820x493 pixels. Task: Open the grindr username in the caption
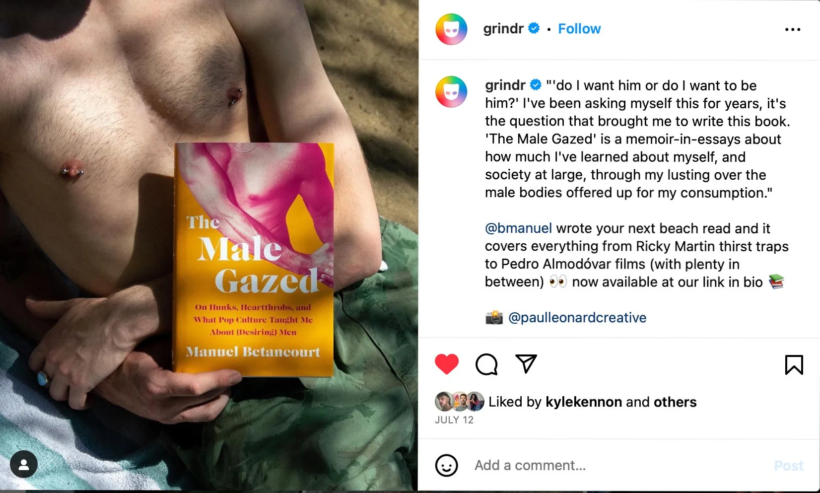coord(505,85)
